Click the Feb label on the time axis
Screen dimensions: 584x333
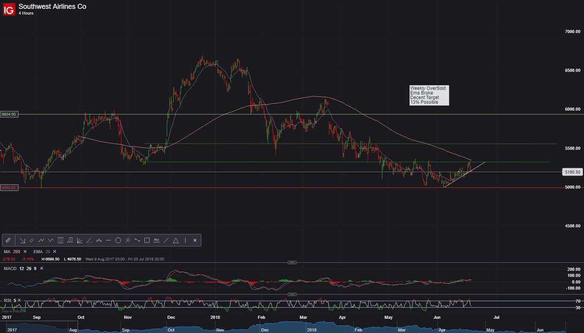pos(261,316)
